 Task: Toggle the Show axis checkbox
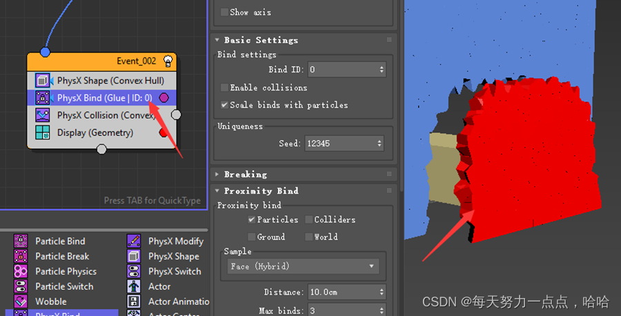[x=224, y=12]
